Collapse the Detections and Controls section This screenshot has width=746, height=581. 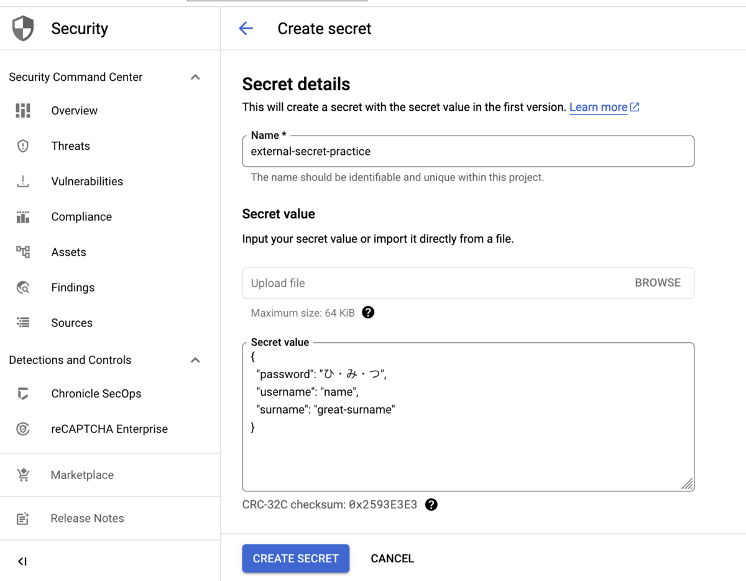(x=195, y=360)
